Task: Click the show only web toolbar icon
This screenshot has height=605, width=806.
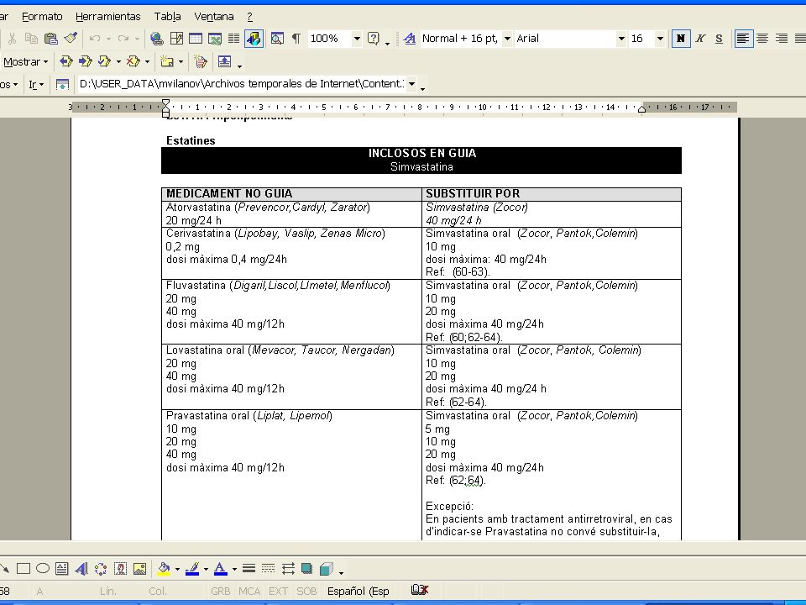Action: pos(62,84)
